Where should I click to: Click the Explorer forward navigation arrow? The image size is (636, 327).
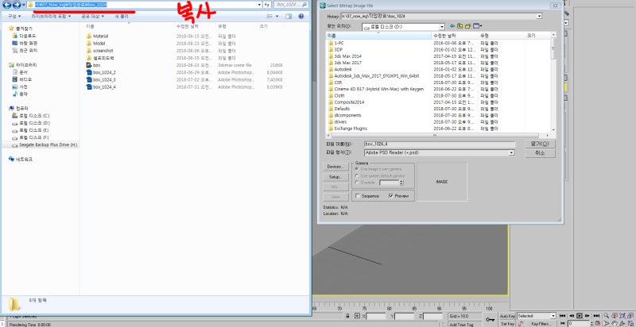click(17, 5)
